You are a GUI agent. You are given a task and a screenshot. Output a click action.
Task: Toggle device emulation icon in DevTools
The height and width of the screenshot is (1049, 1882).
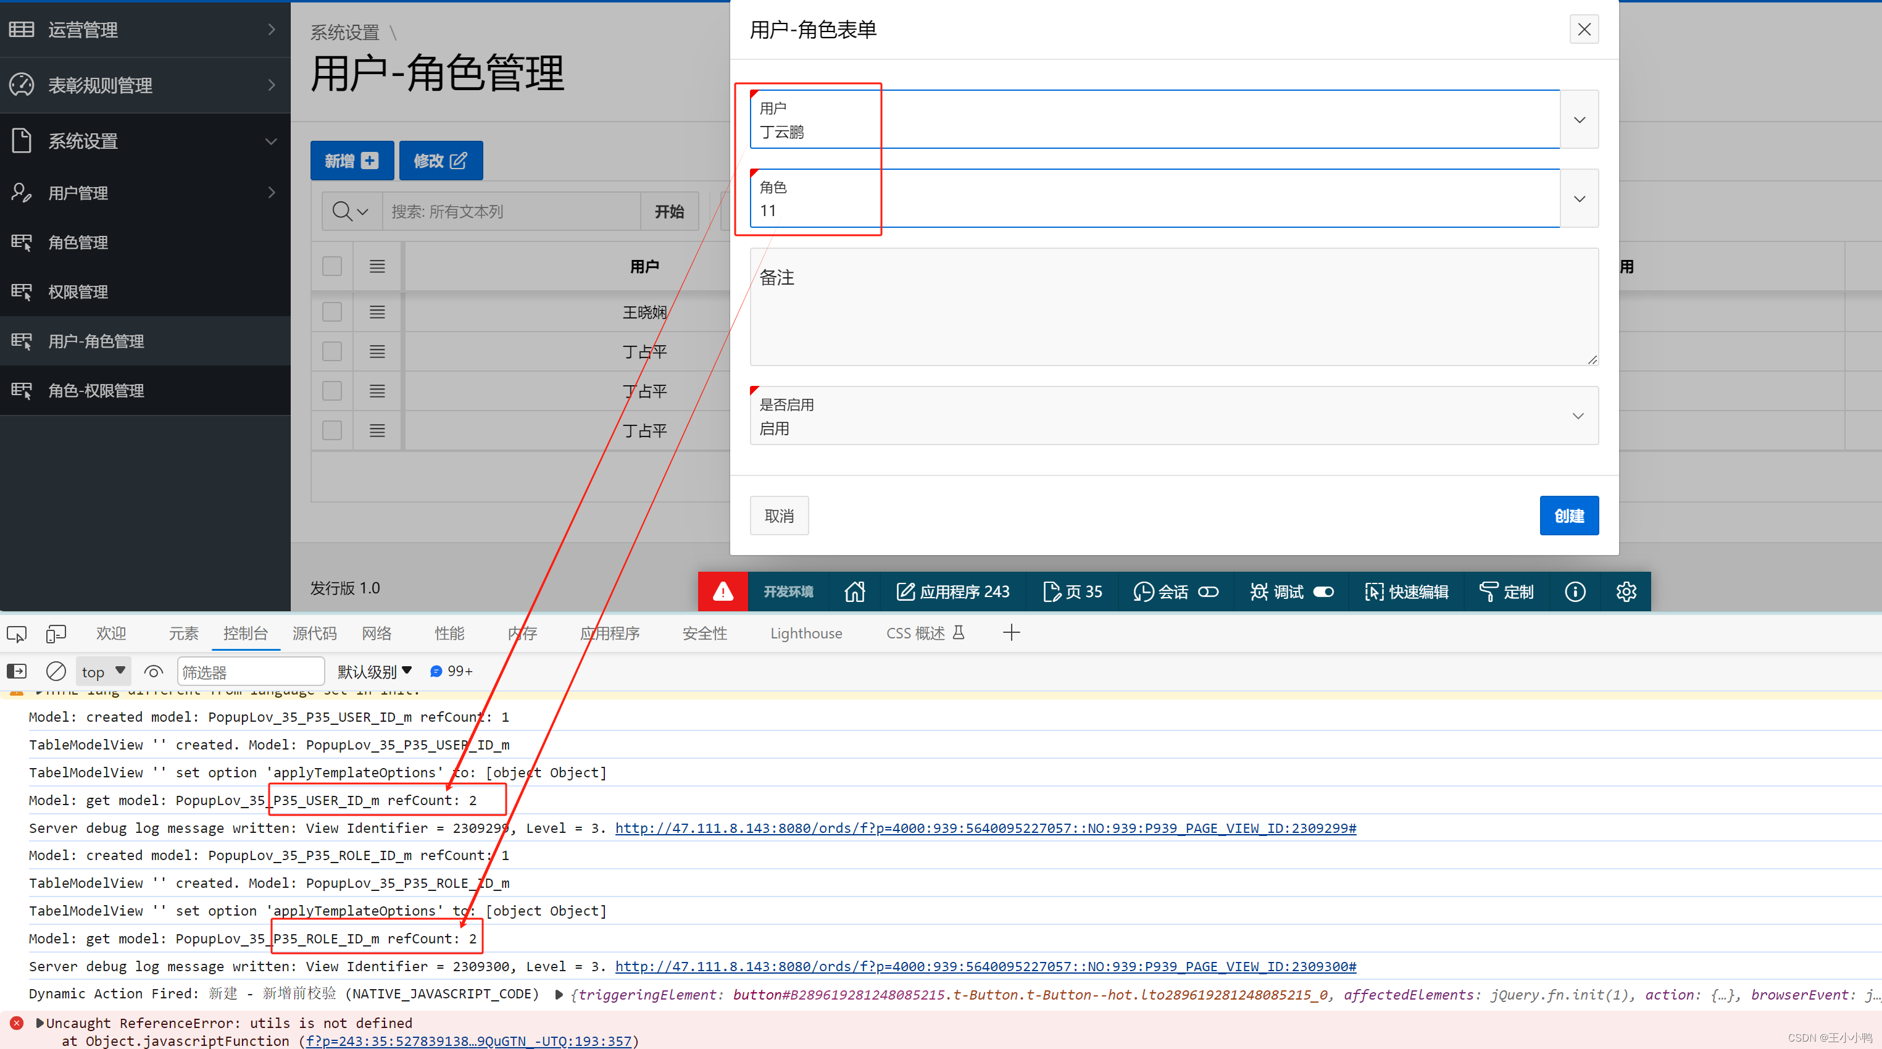point(56,633)
